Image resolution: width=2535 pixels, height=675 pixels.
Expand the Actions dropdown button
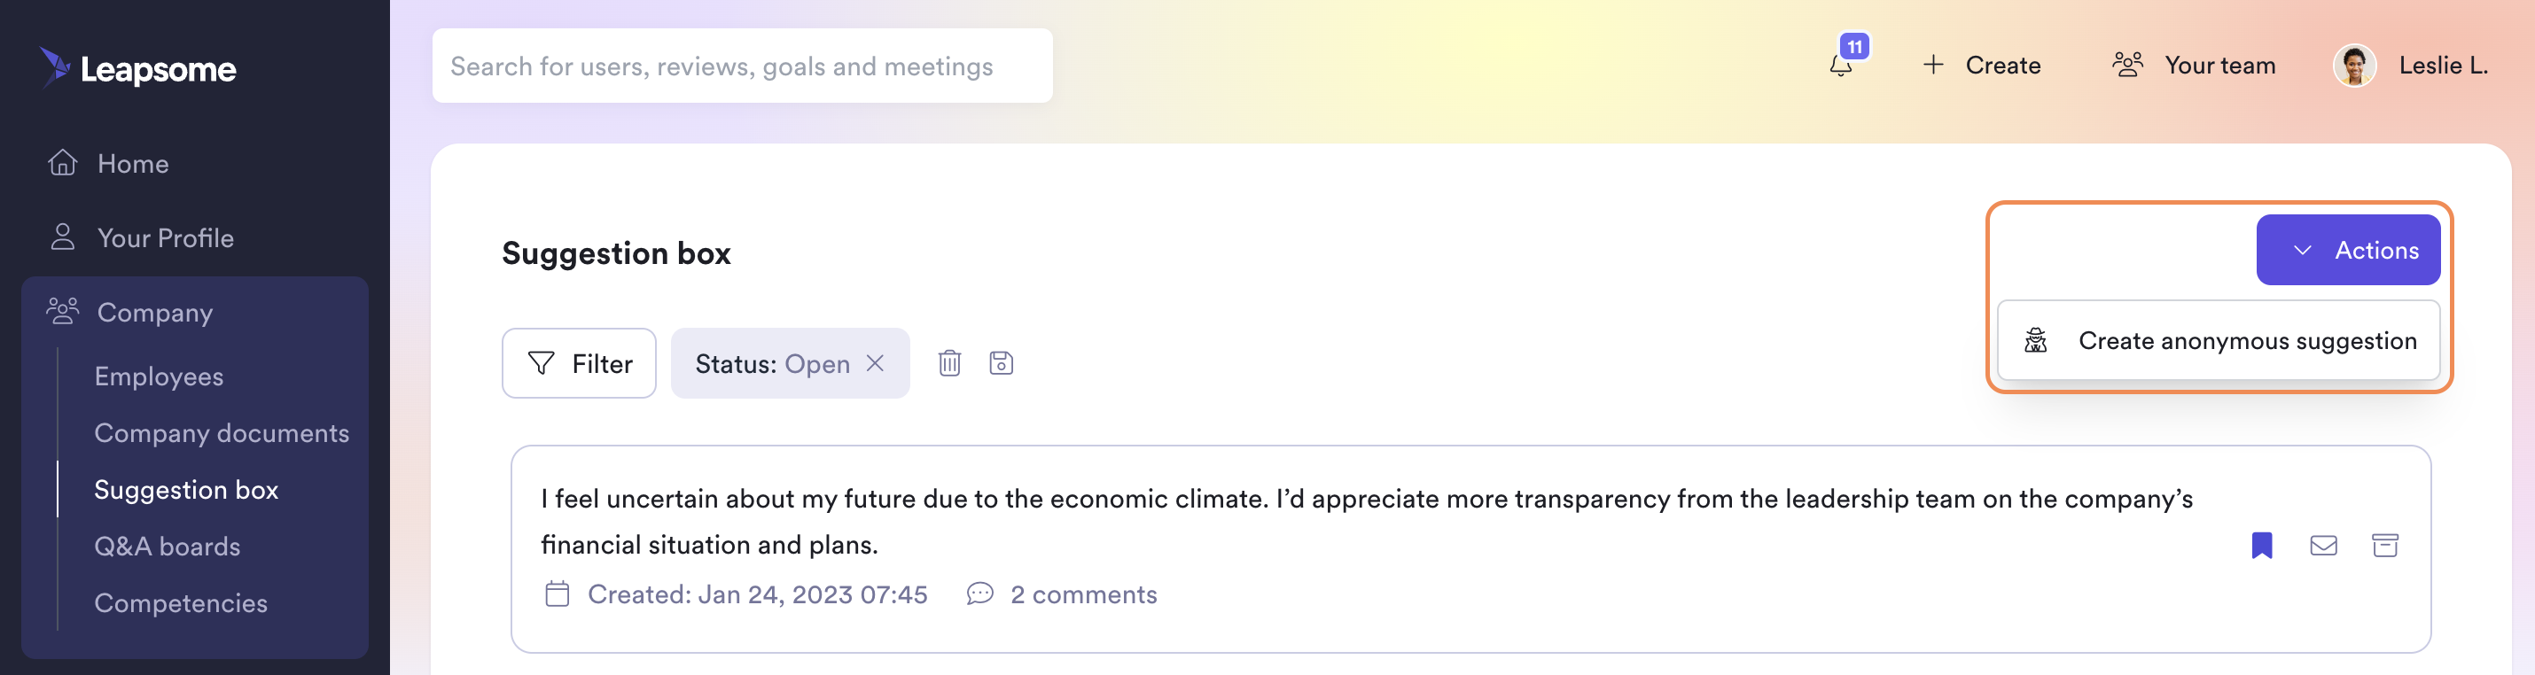[2347, 250]
